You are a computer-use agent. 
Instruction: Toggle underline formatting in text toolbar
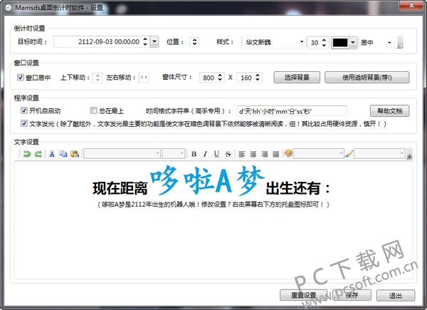coord(216,154)
